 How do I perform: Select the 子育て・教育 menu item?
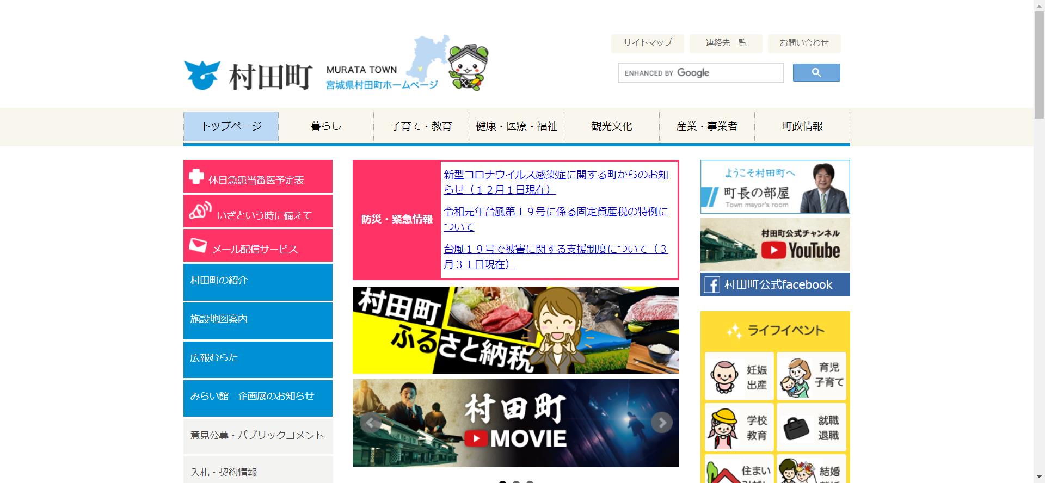click(421, 126)
